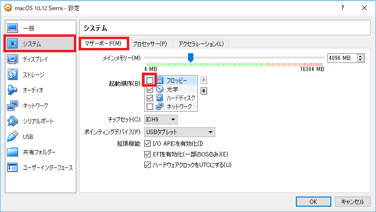Image resolution: width=376 pixels, height=212 pixels.
Task: Select ハードディスク text in boot order
Action: coord(181,98)
